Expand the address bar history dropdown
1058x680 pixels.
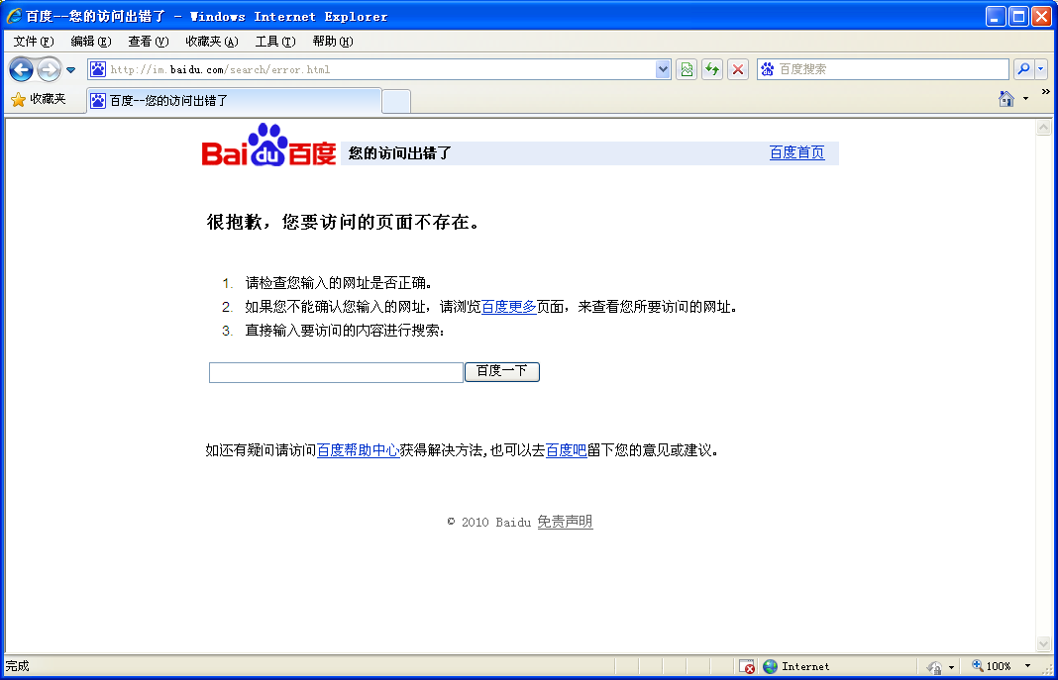tap(663, 69)
